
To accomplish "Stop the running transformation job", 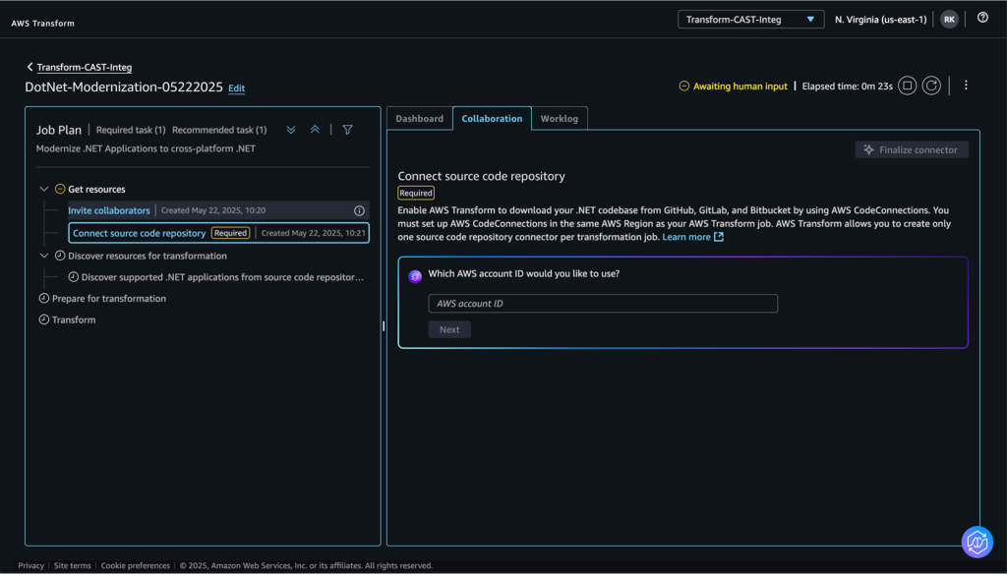I will click(906, 86).
